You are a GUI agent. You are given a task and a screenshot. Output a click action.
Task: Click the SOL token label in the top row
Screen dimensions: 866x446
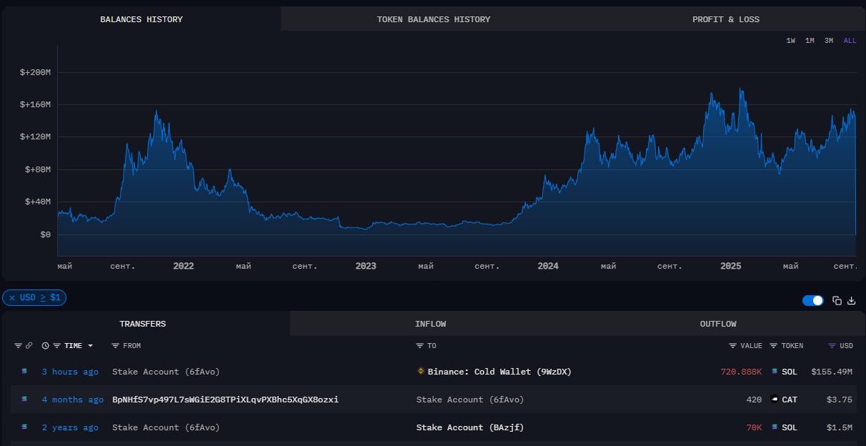pos(790,372)
